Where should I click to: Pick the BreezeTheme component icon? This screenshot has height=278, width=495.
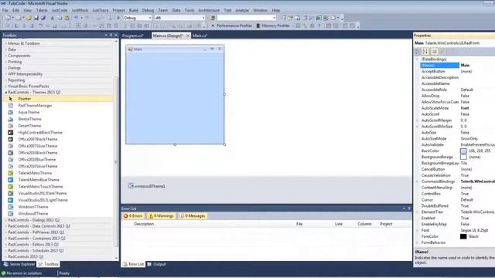click(11, 119)
